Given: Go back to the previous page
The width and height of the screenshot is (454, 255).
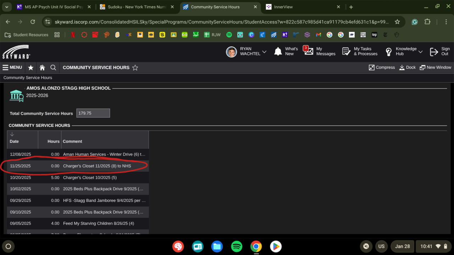Looking at the screenshot, I should tap(8, 22).
